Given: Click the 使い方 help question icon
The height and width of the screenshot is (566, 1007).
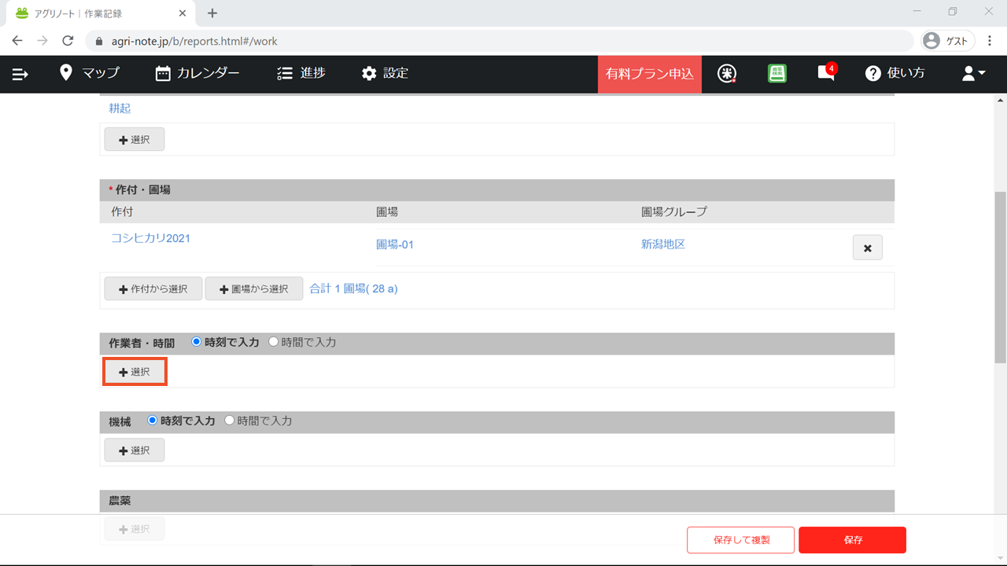Looking at the screenshot, I should (872, 73).
